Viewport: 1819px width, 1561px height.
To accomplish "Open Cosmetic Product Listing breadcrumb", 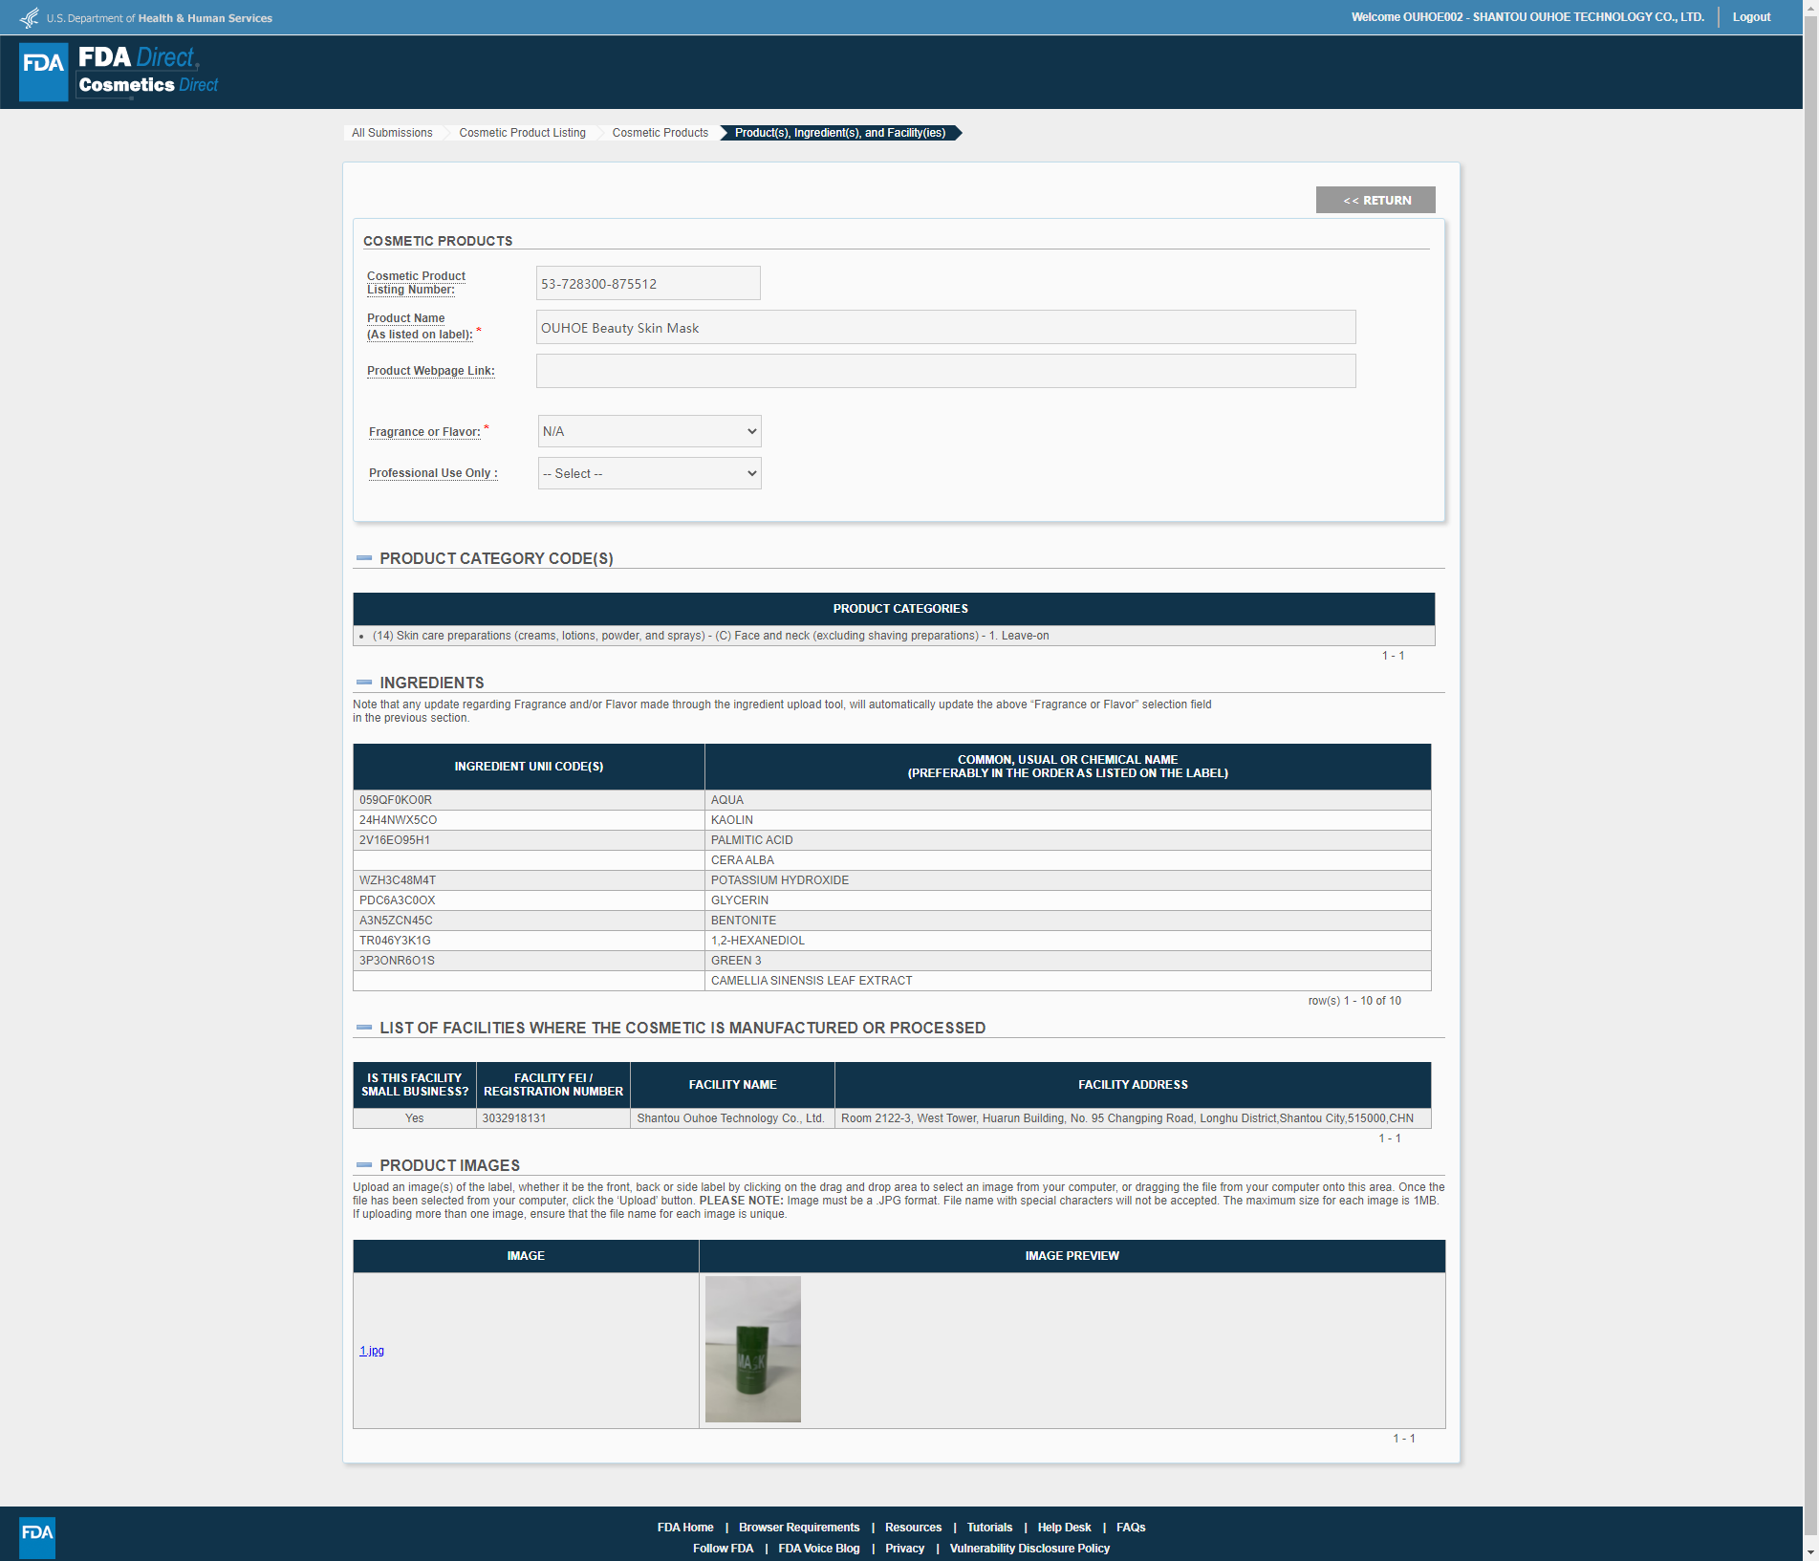I will (522, 133).
